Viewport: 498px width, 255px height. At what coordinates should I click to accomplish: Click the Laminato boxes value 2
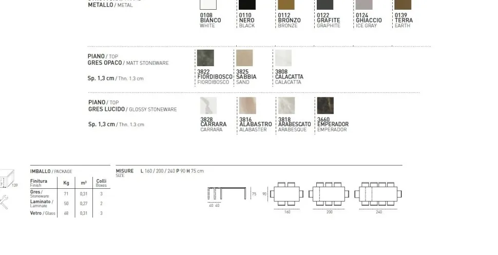pos(101,204)
